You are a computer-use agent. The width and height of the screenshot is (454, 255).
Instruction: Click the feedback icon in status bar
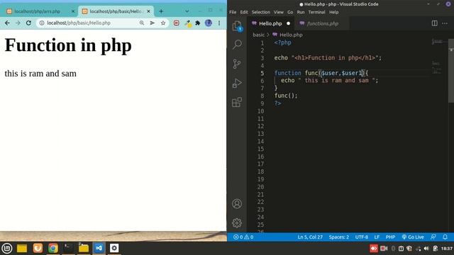click(433, 237)
